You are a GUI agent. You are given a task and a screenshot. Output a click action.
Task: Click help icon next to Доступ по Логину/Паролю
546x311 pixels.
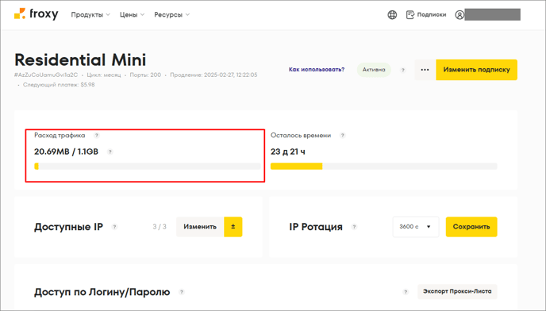click(x=182, y=292)
